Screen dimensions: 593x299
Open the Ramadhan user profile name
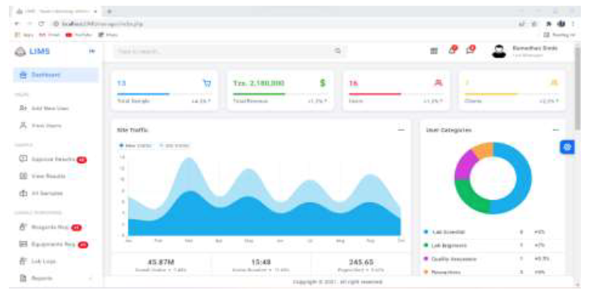pyautogui.click(x=535, y=48)
